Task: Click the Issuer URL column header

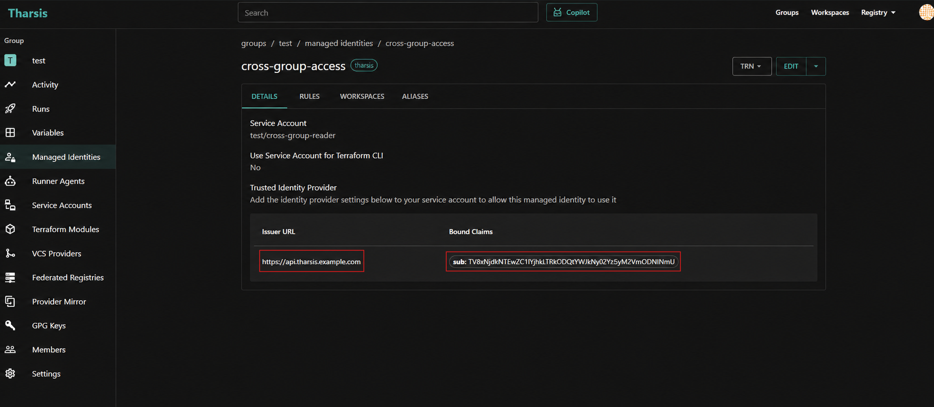Action: click(278, 232)
